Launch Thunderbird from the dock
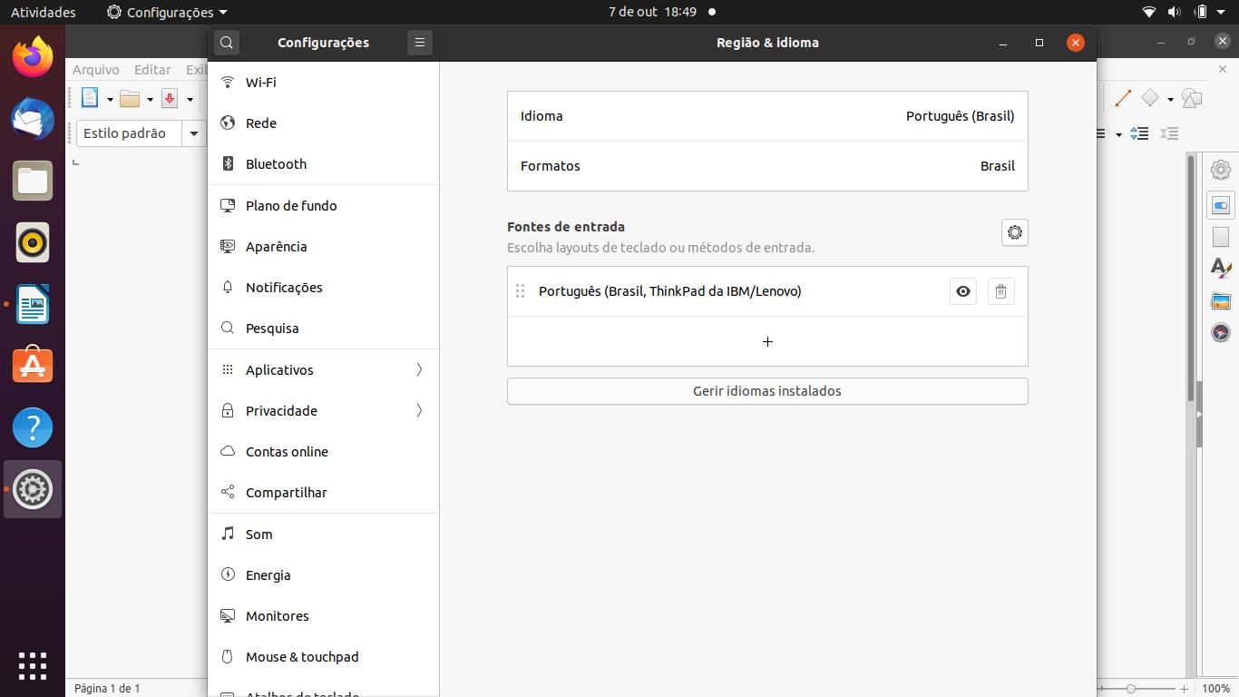 pos(33,118)
